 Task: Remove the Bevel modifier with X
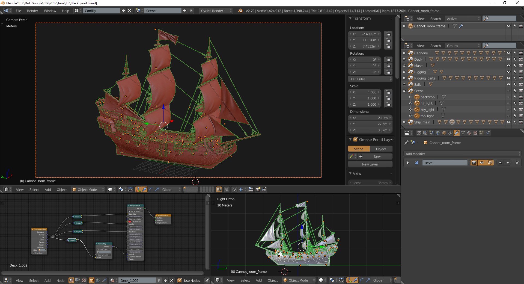pyautogui.click(x=517, y=163)
